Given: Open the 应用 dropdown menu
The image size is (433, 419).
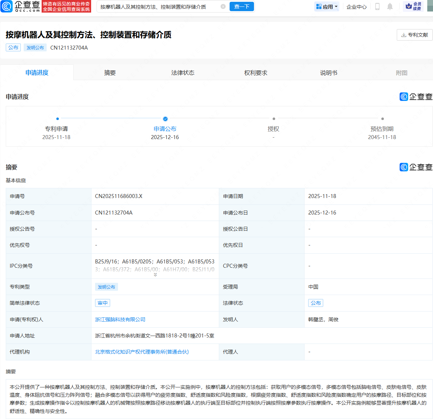Looking at the screenshot, I should (326, 6).
